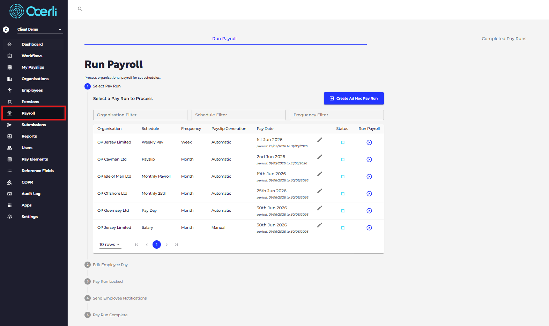Viewport: 549px width, 326px height.
Task: Open the Edit Employee Pay step
Action: 106,265
